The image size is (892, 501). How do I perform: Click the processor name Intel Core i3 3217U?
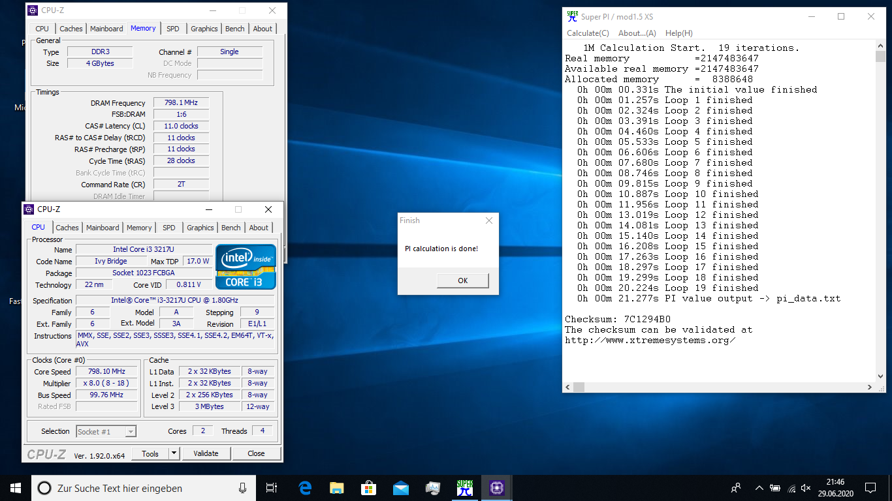click(144, 249)
